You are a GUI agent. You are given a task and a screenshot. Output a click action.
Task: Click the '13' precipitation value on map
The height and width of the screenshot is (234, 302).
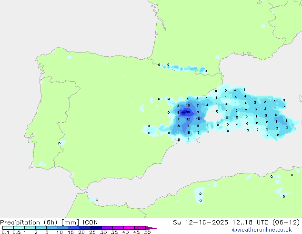pos(188,105)
